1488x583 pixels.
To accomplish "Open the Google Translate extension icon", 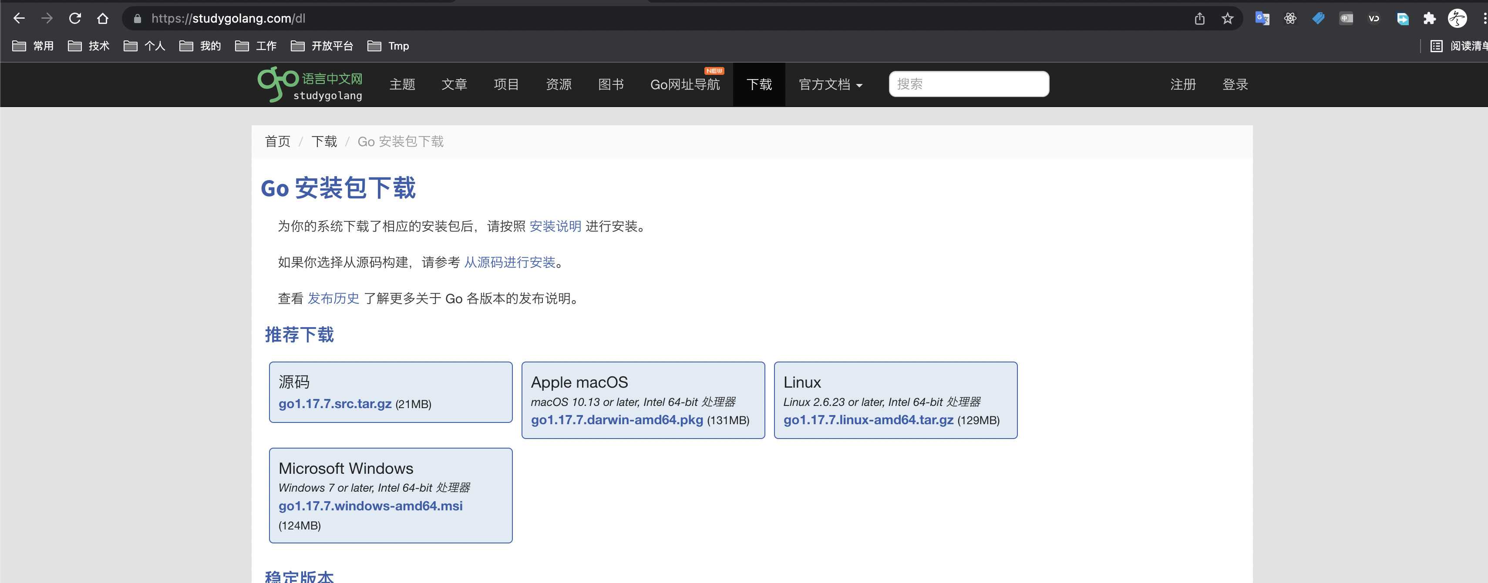I will [x=1262, y=18].
